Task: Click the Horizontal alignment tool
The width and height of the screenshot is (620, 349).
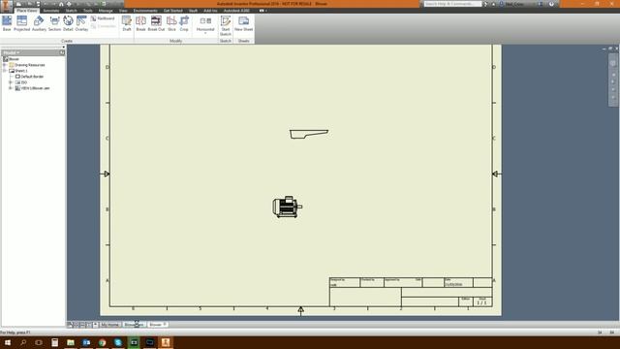Action: 205,23
